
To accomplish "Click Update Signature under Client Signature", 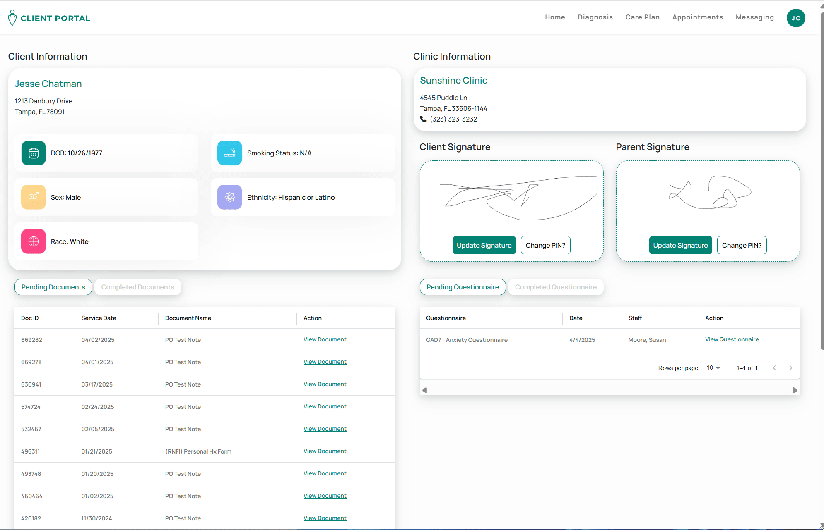I will tap(484, 245).
